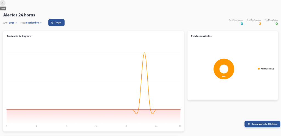Click x-axis label 6 on chart
The width and height of the screenshot is (281, 136).
click(x=36, y=126)
